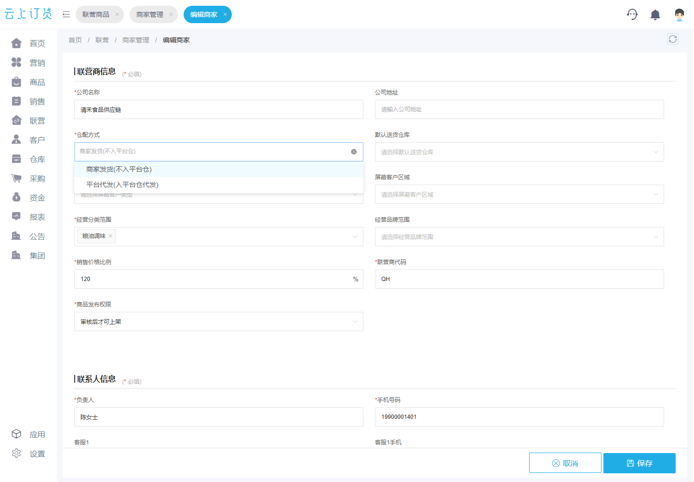Click the 保存 save button
The height and width of the screenshot is (482, 694).
pyautogui.click(x=640, y=463)
